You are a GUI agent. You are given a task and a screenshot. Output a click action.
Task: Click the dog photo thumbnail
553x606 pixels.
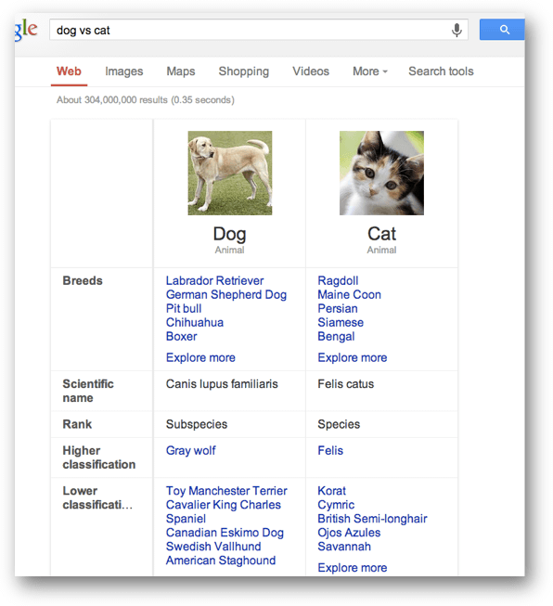(230, 173)
